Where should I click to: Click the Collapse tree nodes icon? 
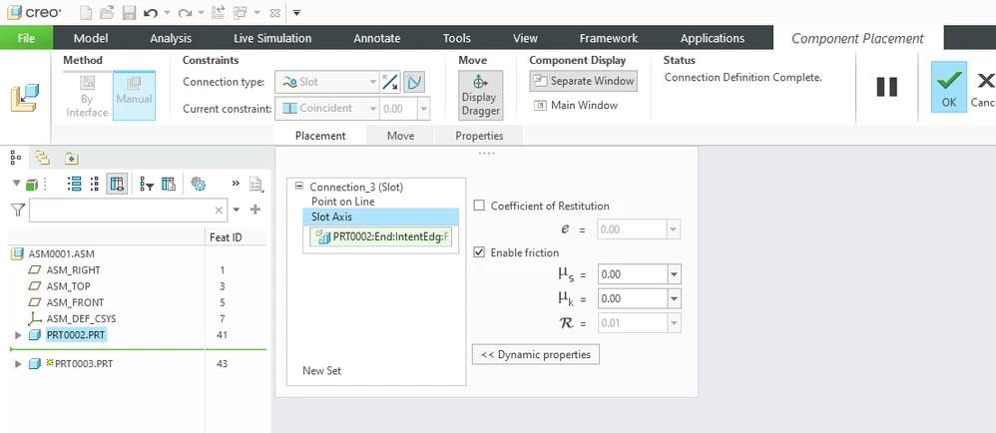(95, 185)
